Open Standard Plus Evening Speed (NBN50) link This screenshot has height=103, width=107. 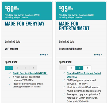pyautogui.click(x=84, y=75)
